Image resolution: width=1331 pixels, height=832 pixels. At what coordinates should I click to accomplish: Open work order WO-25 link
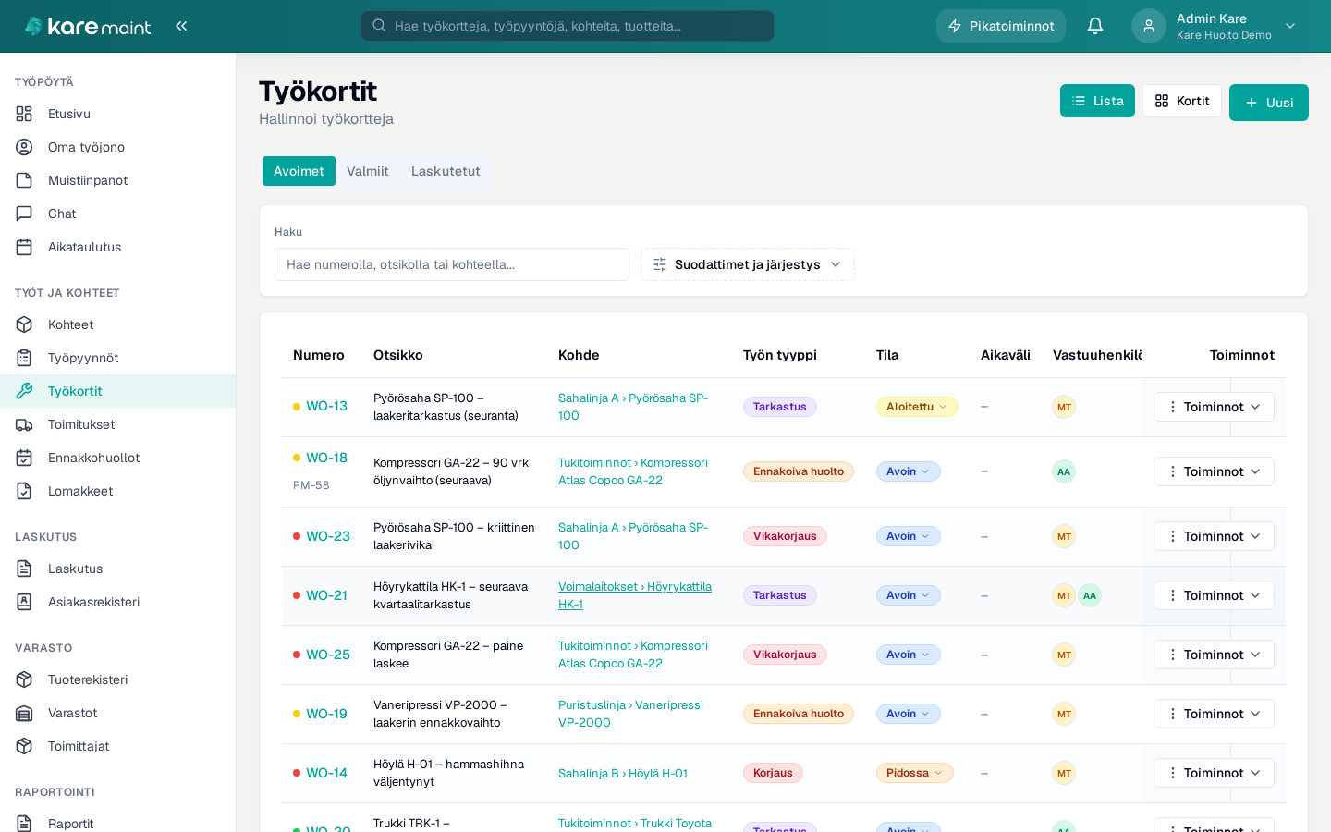point(328,655)
